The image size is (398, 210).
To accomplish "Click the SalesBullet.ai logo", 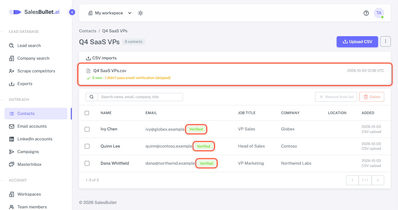I will 34,12.
